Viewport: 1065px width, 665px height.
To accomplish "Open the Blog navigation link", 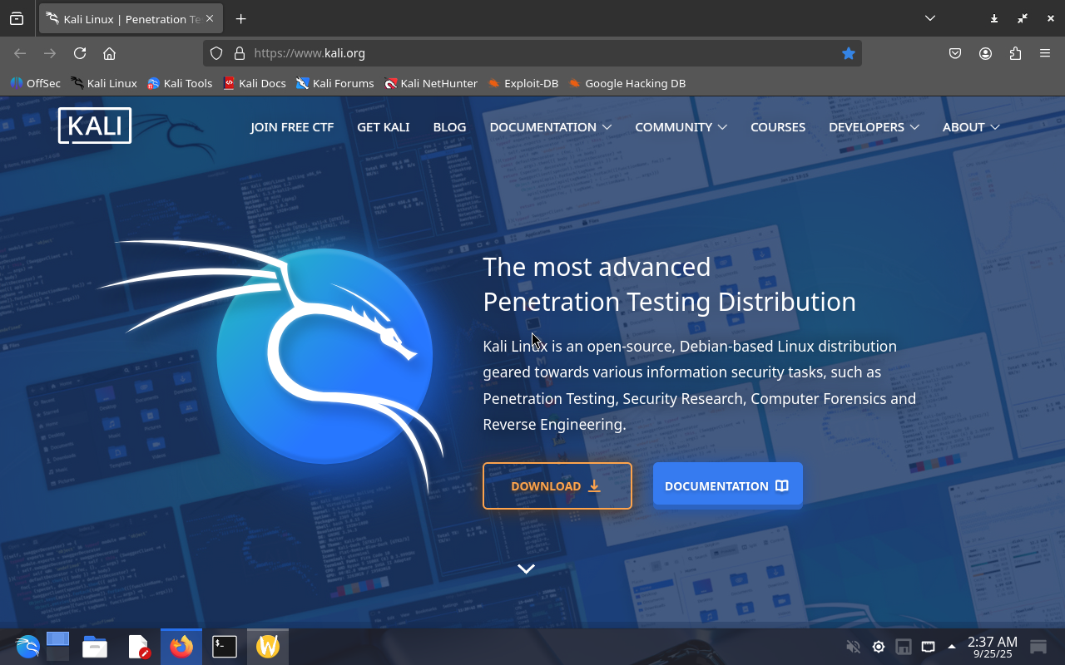I will pyautogui.click(x=449, y=127).
